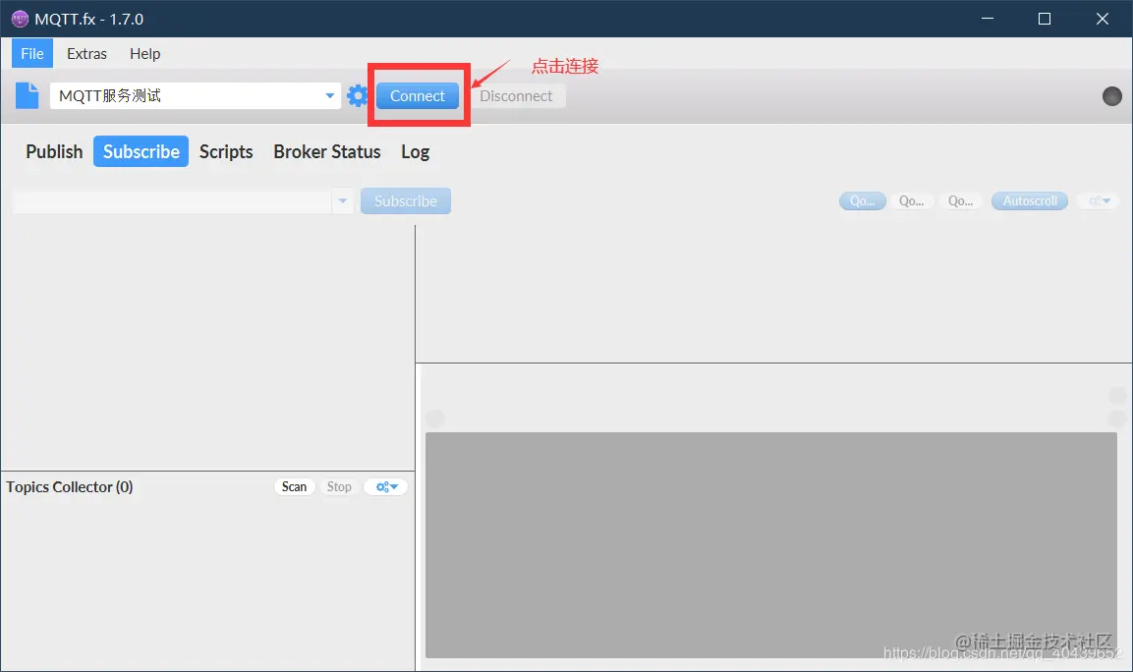Click the Disconnect button
The width and height of the screenshot is (1133, 672).
tap(516, 95)
